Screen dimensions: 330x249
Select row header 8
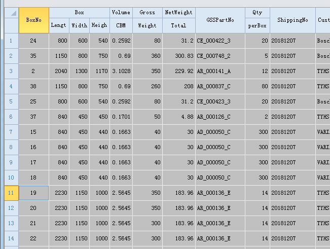pos(11,147)
